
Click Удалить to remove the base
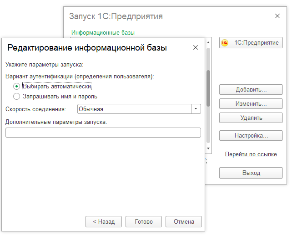tap(251, 118)
